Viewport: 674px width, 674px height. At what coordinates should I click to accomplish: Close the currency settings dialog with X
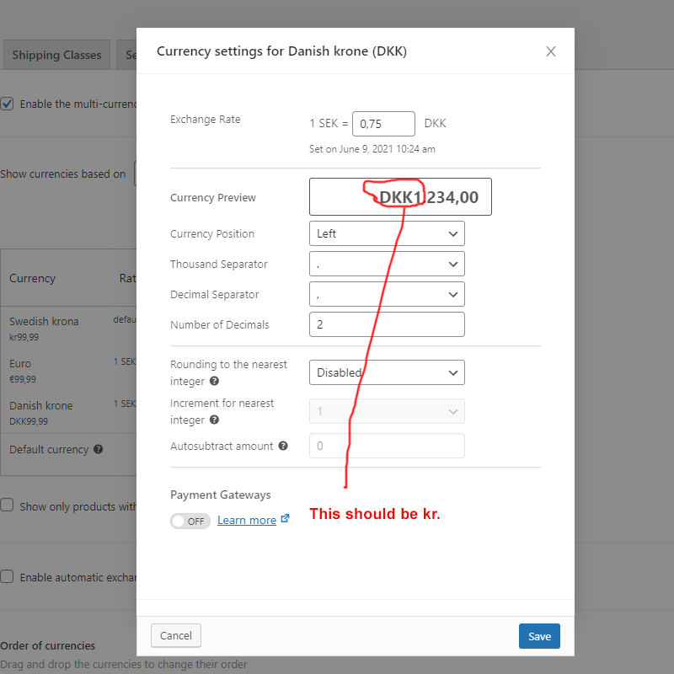point(551,51)
